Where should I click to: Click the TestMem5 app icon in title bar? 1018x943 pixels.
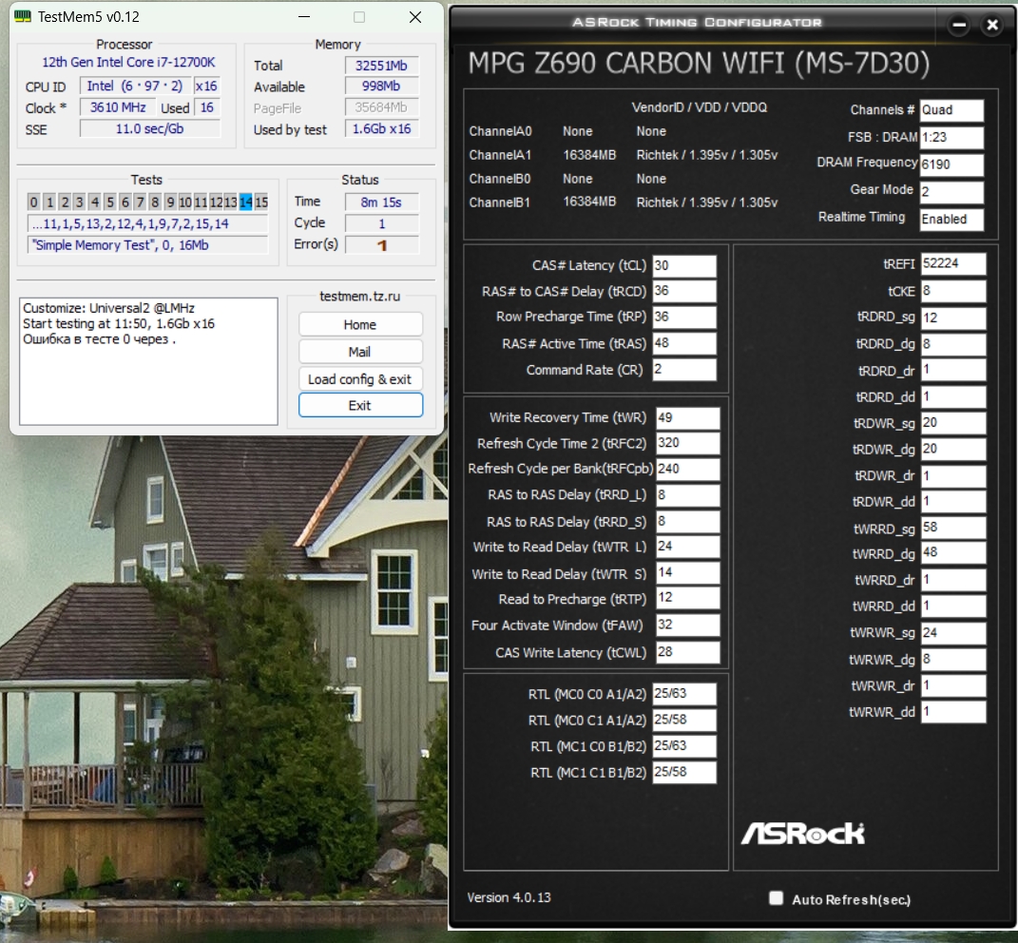point(23,16)
